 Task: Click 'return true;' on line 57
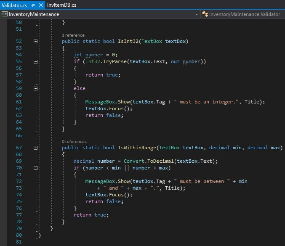pos(103,75)
